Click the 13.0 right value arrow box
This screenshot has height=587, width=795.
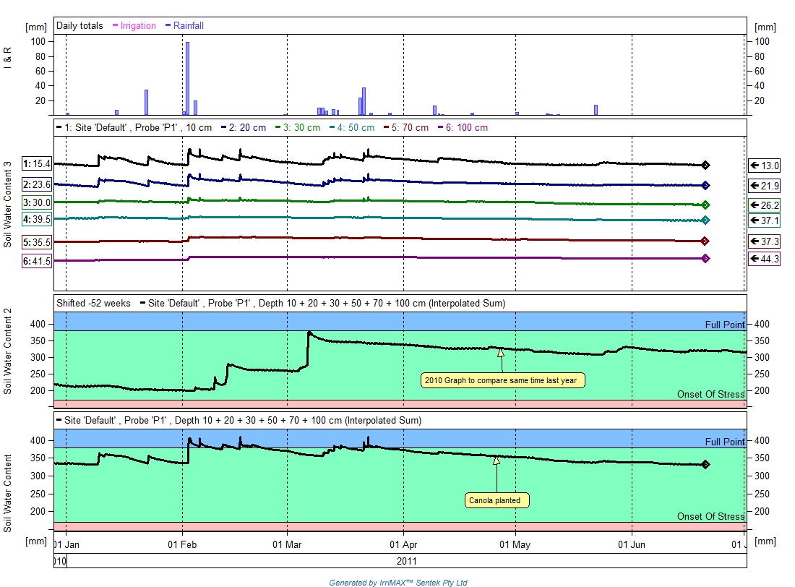click(764, 166)
